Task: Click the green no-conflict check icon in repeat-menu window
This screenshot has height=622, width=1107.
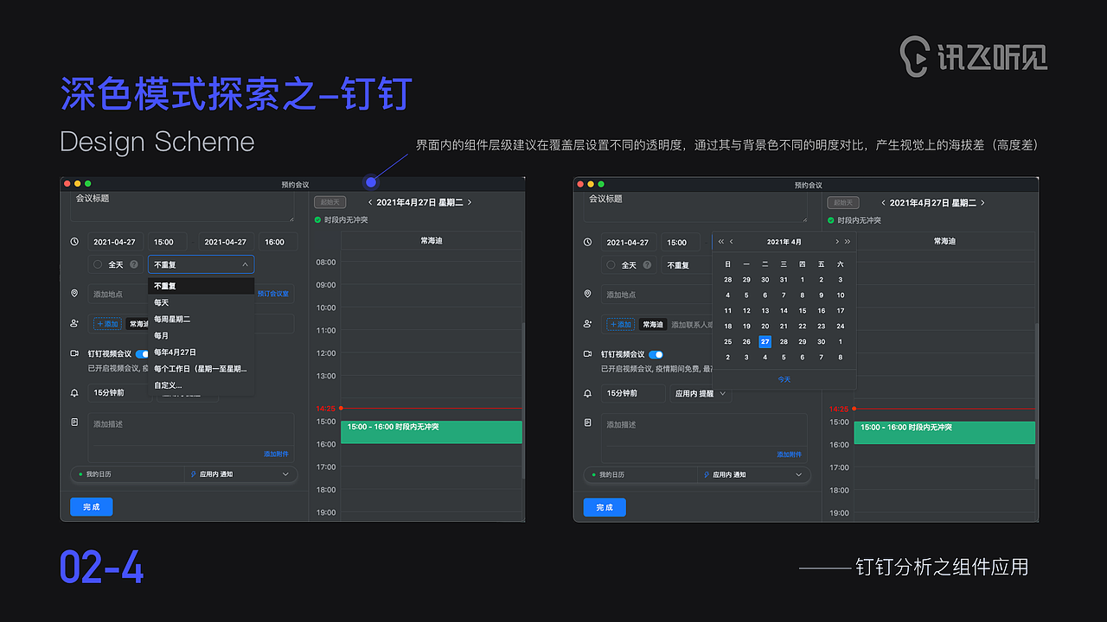Action: point(318,220)
